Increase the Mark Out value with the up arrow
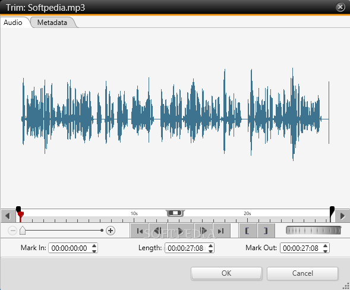This screenshot has height=290, width=350. [x=326, y=245]
